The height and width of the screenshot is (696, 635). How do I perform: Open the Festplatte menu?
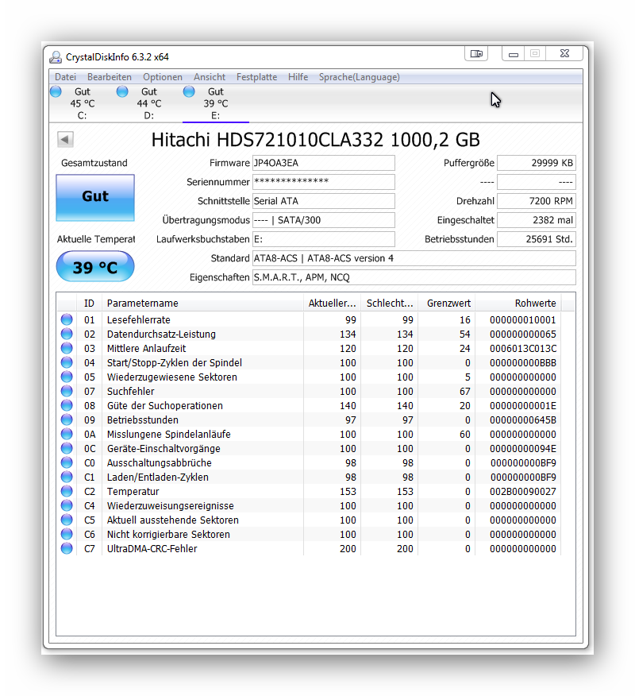pyautogui.click(x=256, y=77)
